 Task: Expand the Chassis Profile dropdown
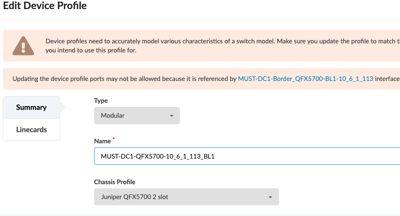tap(186, 197)
